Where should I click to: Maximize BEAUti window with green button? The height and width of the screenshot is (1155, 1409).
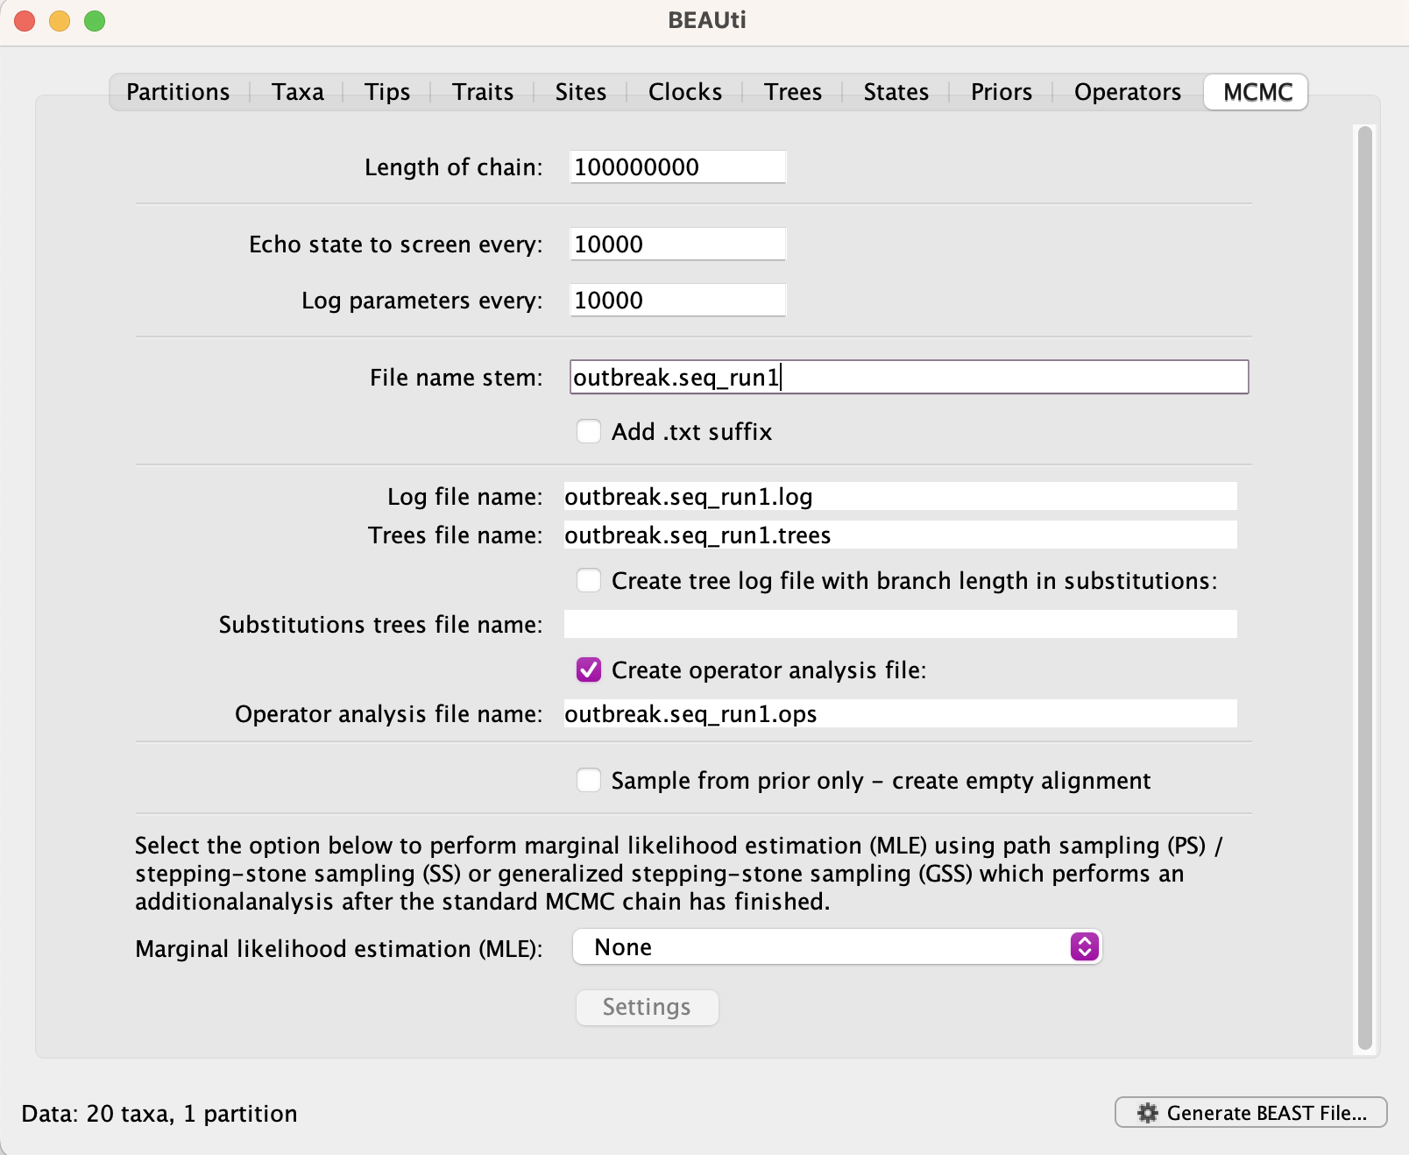(95, 21)
